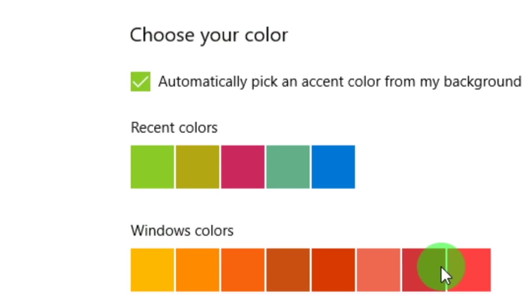Image resolution: width=523 pixels, height=294 pixels.
Task: Click the word 'background' in the checkbox label
Action: pyautogui.click(x=482, y=82)
